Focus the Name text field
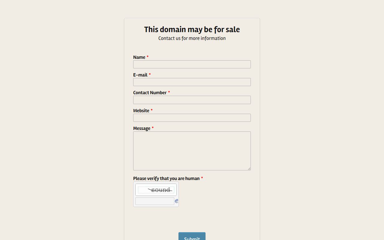The width and height of the screenshot is (384, 240). (x=192, y=64)
